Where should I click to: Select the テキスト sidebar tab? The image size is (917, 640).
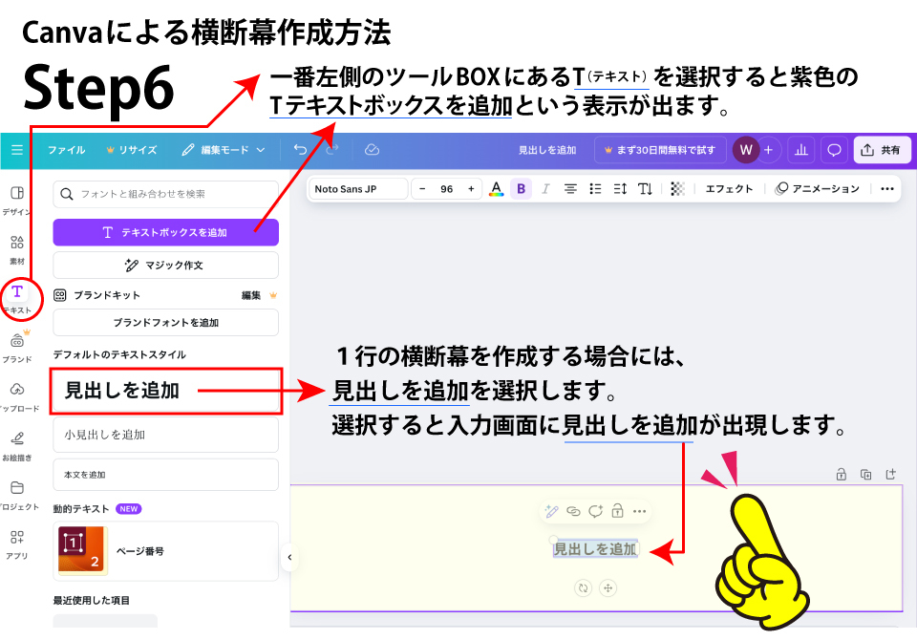tap(17, 299)
